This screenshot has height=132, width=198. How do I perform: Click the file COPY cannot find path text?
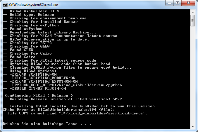tap(77, 113)
